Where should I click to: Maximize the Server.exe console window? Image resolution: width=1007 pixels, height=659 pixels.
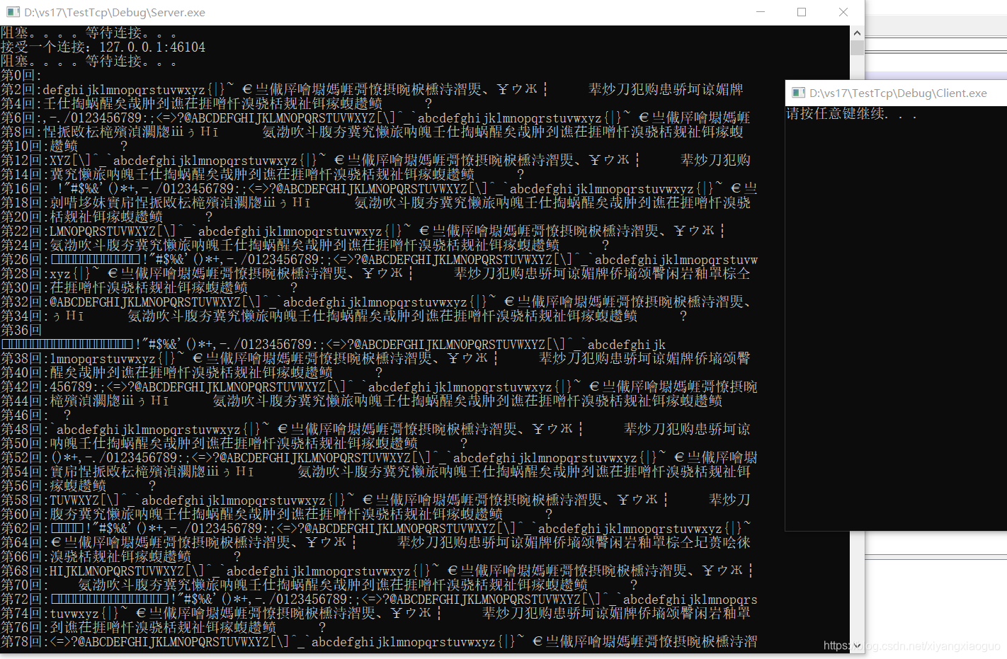(x=801, y=12)
